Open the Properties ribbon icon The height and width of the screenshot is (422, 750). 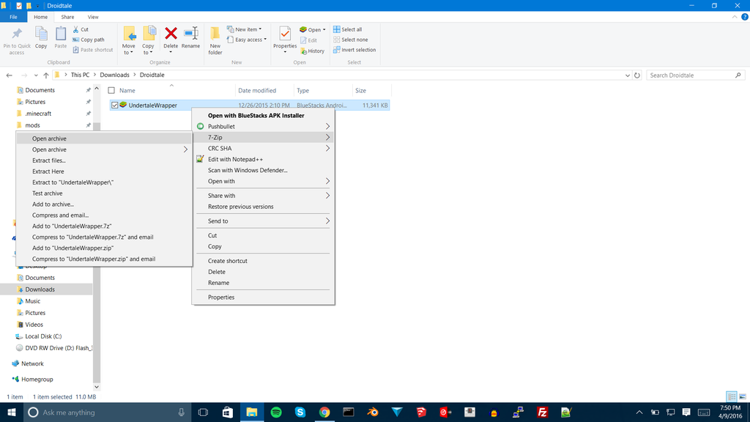point(285,37)
